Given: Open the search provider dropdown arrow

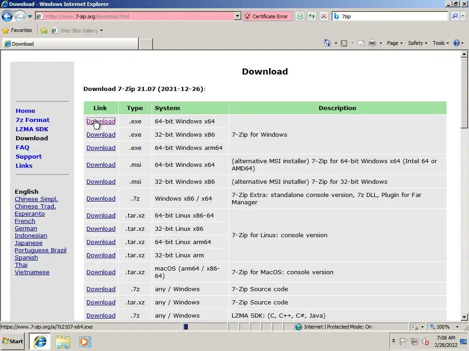Looking at the screenshot, I should pyautogui.click(x=464, y=16).
